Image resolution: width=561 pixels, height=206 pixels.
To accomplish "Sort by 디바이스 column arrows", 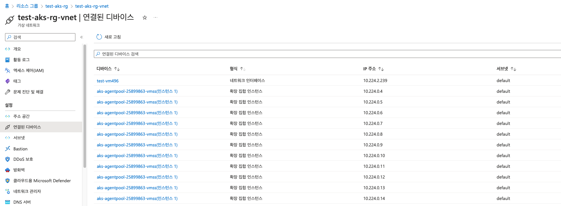I will [x=117, y=69].
